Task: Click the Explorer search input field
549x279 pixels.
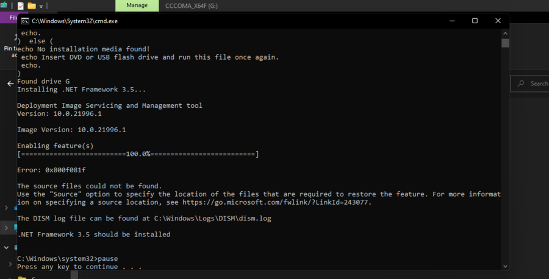Action: tap(538, 83)
